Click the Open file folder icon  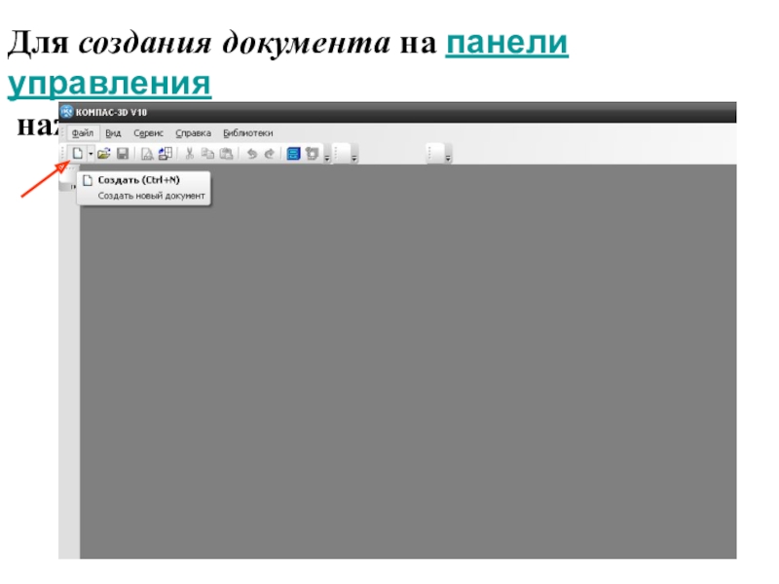pos(104,154)
